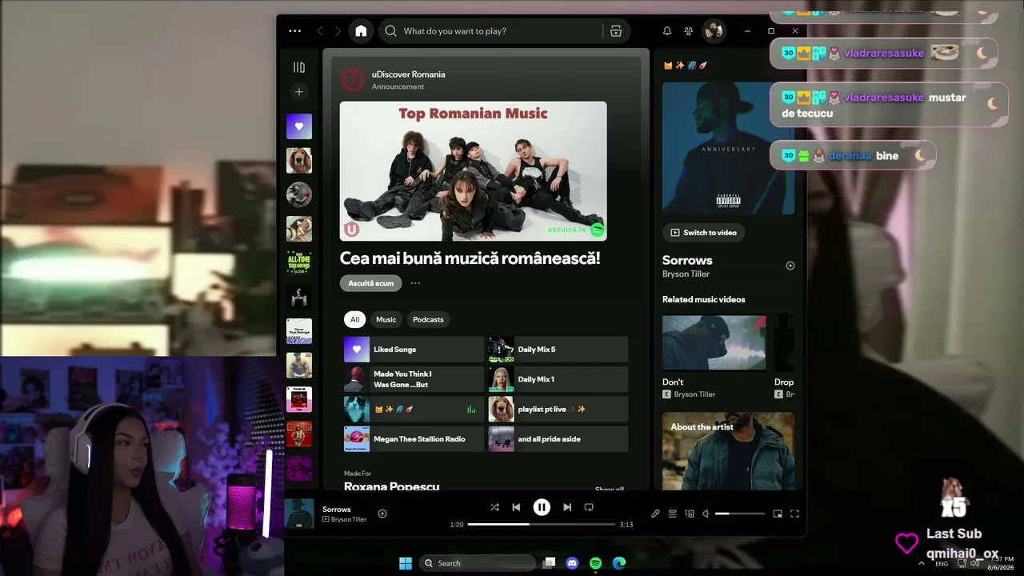Toggle repeat mode
This screenshot has height=576, width=1024.
click(x=589, y=507)
